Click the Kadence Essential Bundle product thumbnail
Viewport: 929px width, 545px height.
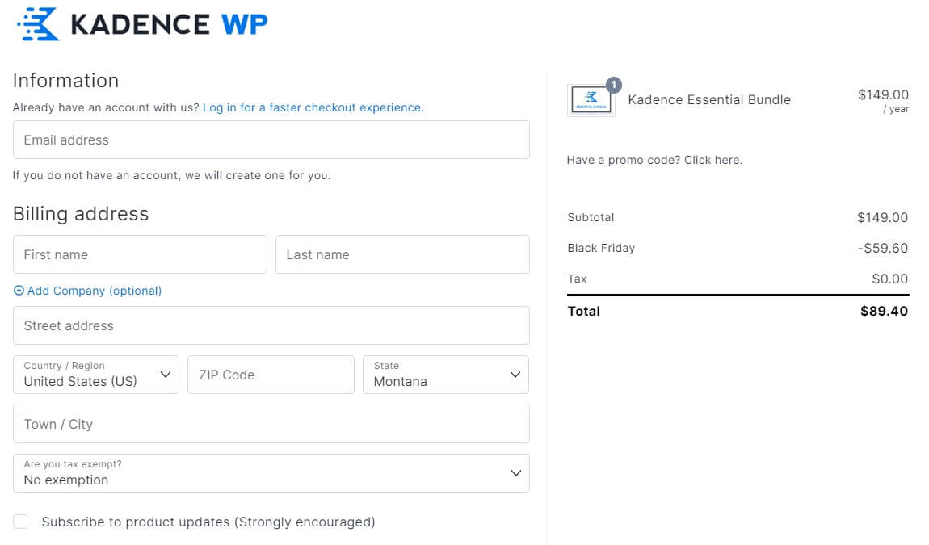(591, 100)
